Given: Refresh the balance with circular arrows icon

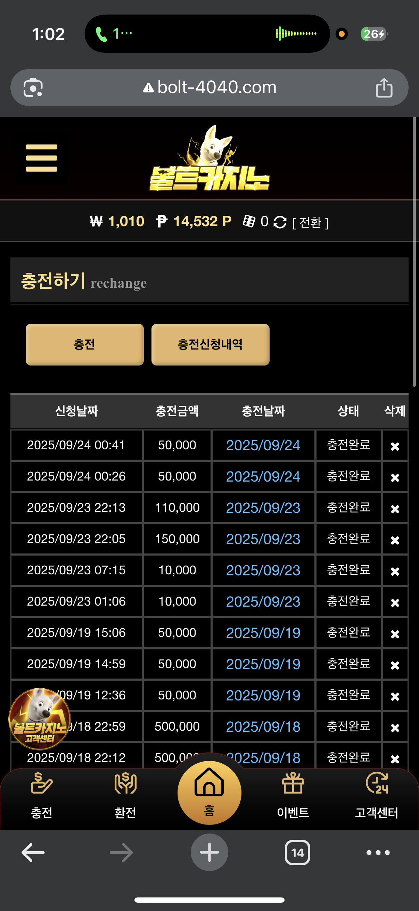Looking at the screenshot, I should coord(280,222).
